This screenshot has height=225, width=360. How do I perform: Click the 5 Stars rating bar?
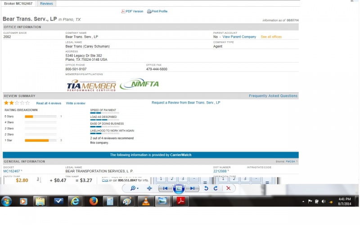pyautogui.click(x=40, y=117)
